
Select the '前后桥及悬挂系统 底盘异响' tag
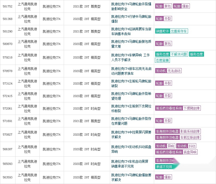click(x=176, y=152)
